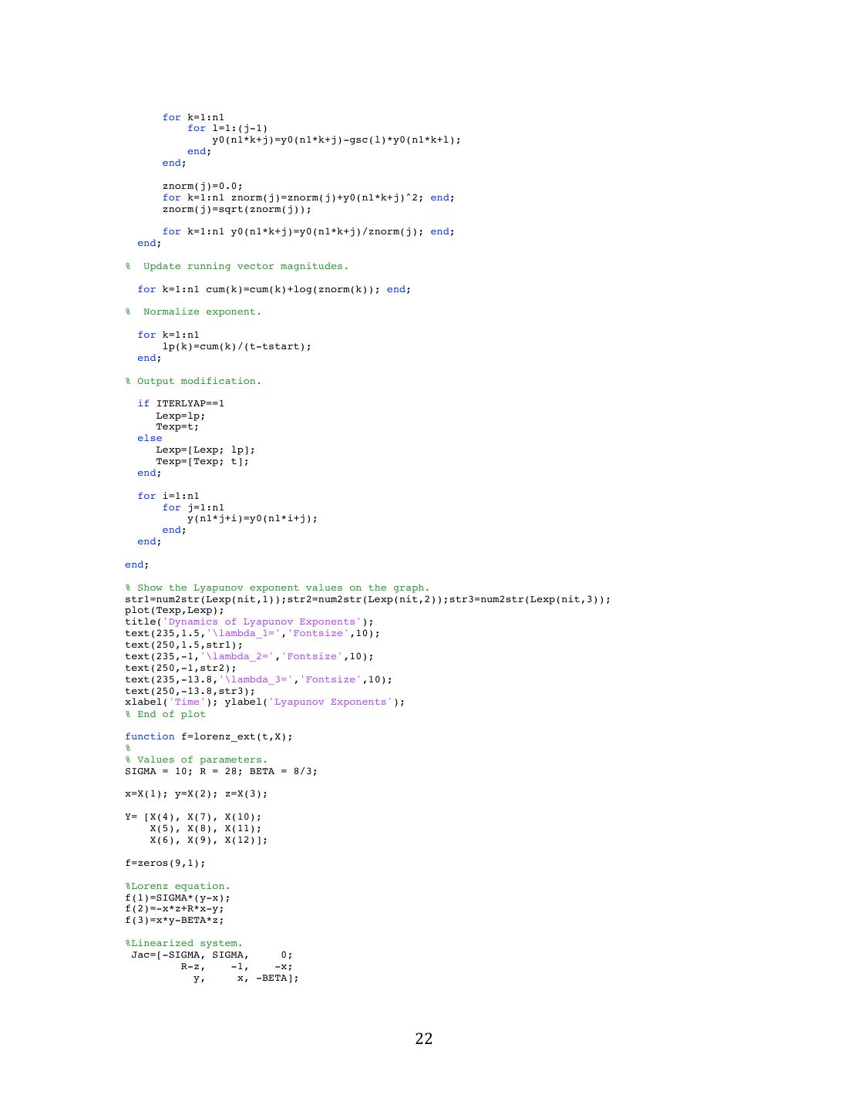Click the line 'if ITERLYAP==1'
This screenshot has height=1098, width=848.
click(181, 404)
